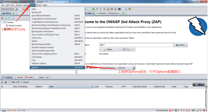Click the Filter: OFF funnel button
Screen dimensions: 208x112
14,82
